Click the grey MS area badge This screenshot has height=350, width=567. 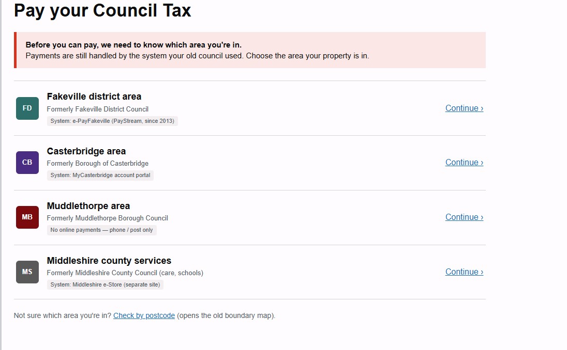(x=27, y=272)
